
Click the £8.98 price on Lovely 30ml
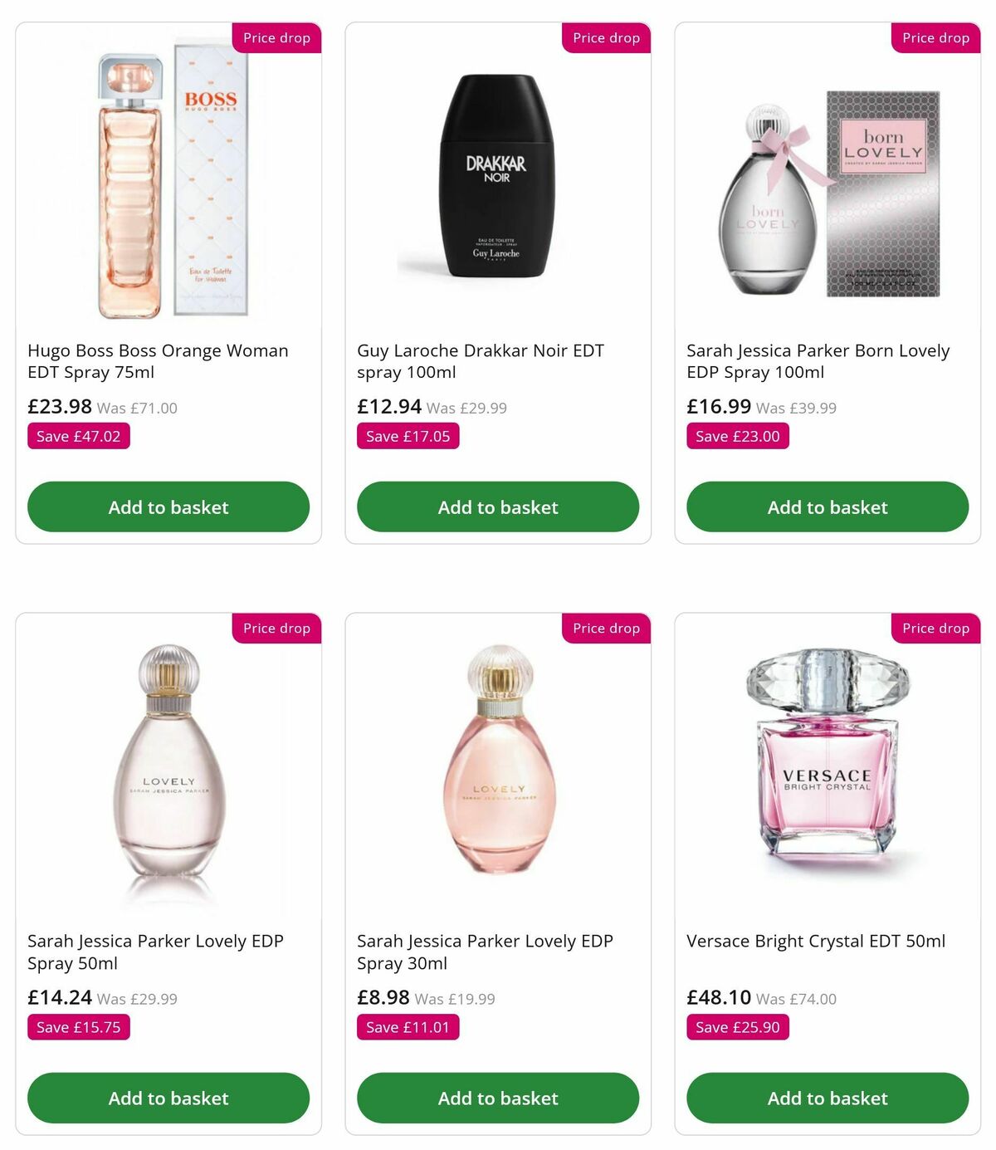click(380, 997)
